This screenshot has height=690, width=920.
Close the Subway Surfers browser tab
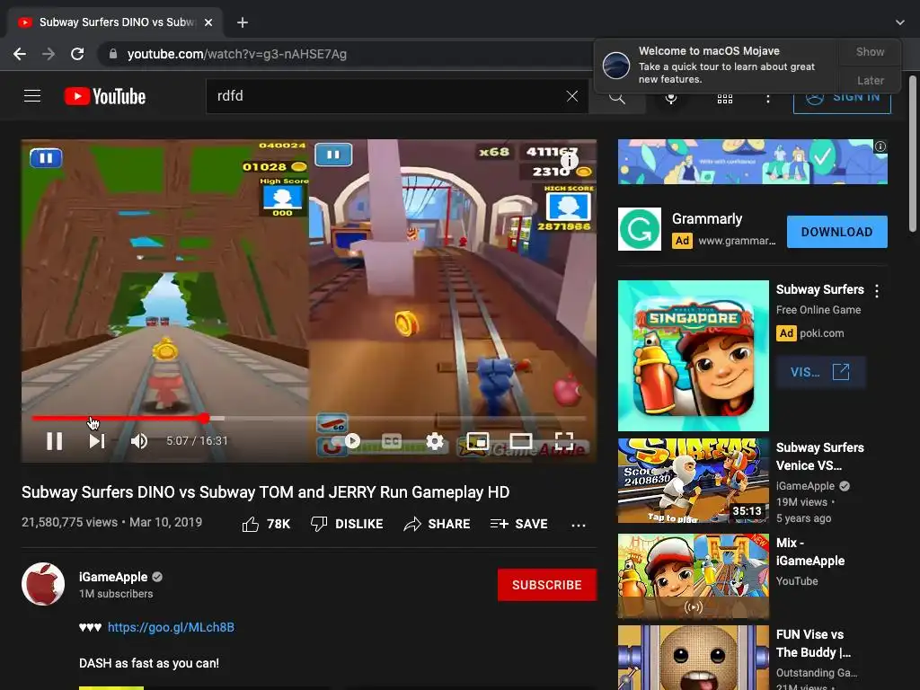coord(208,22)
